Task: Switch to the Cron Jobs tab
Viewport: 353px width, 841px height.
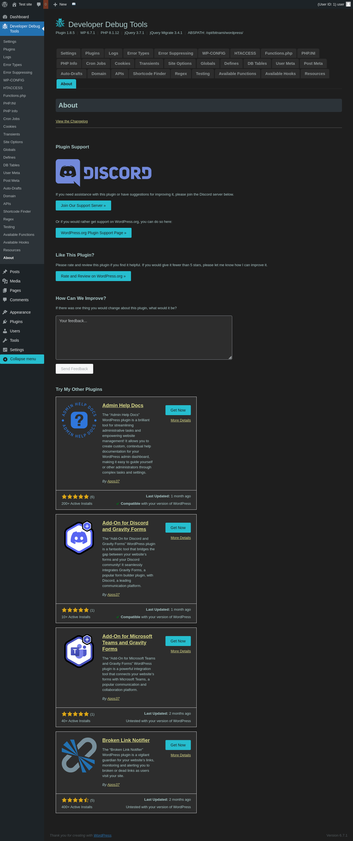Action: point(96,63)
